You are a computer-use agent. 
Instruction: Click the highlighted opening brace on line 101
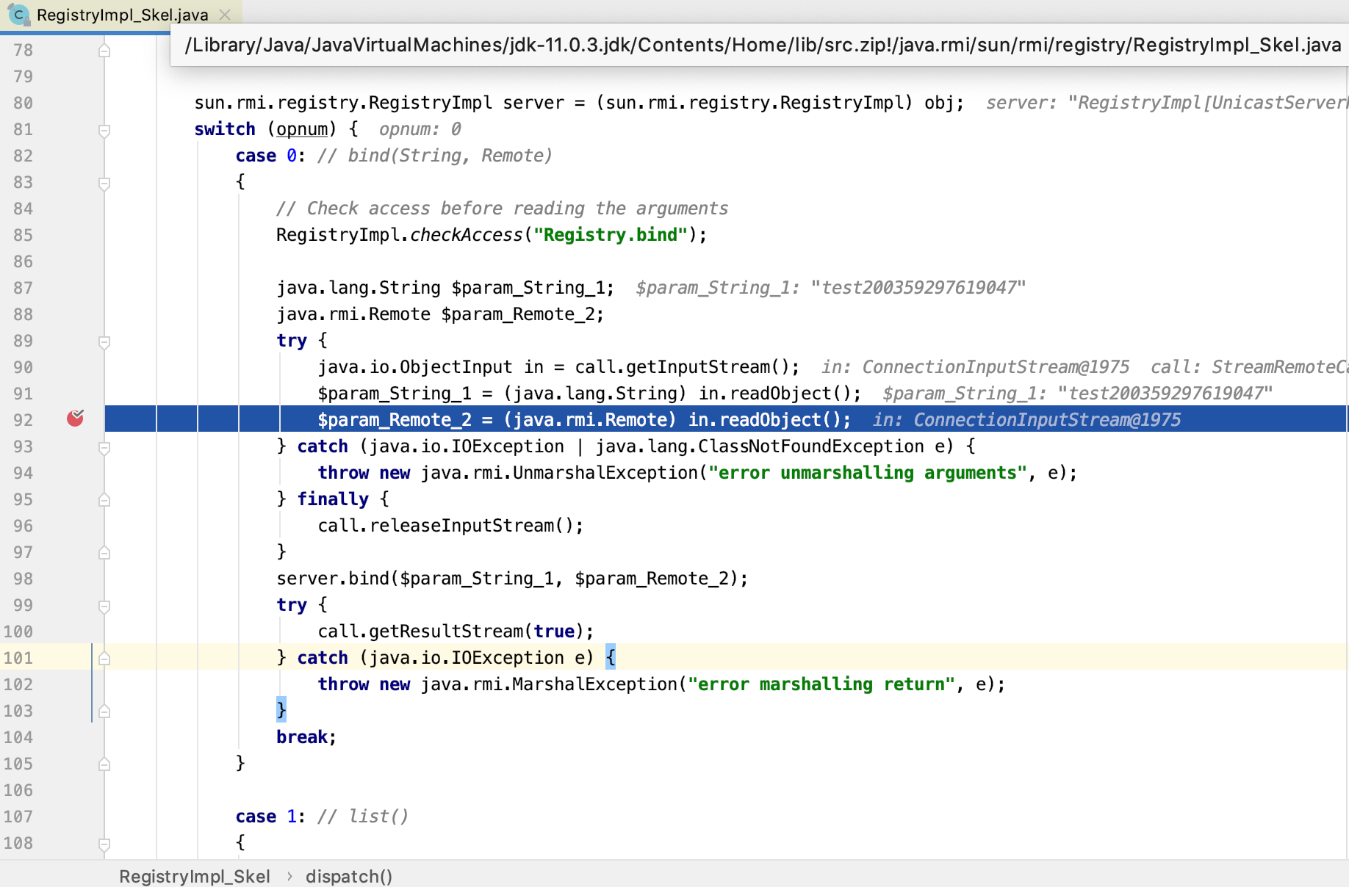point(611,657)
